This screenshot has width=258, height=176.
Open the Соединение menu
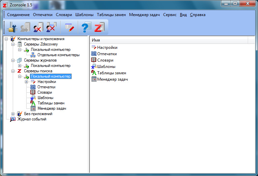(x=19, y=15)
